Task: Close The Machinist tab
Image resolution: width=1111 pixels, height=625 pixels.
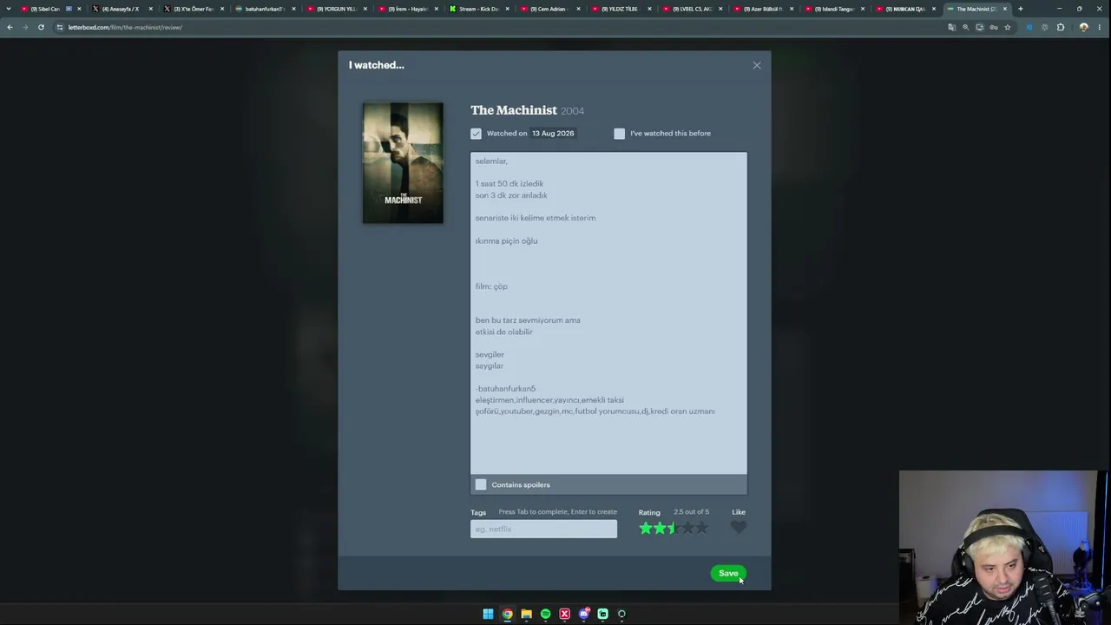Action: [1005, 9]
